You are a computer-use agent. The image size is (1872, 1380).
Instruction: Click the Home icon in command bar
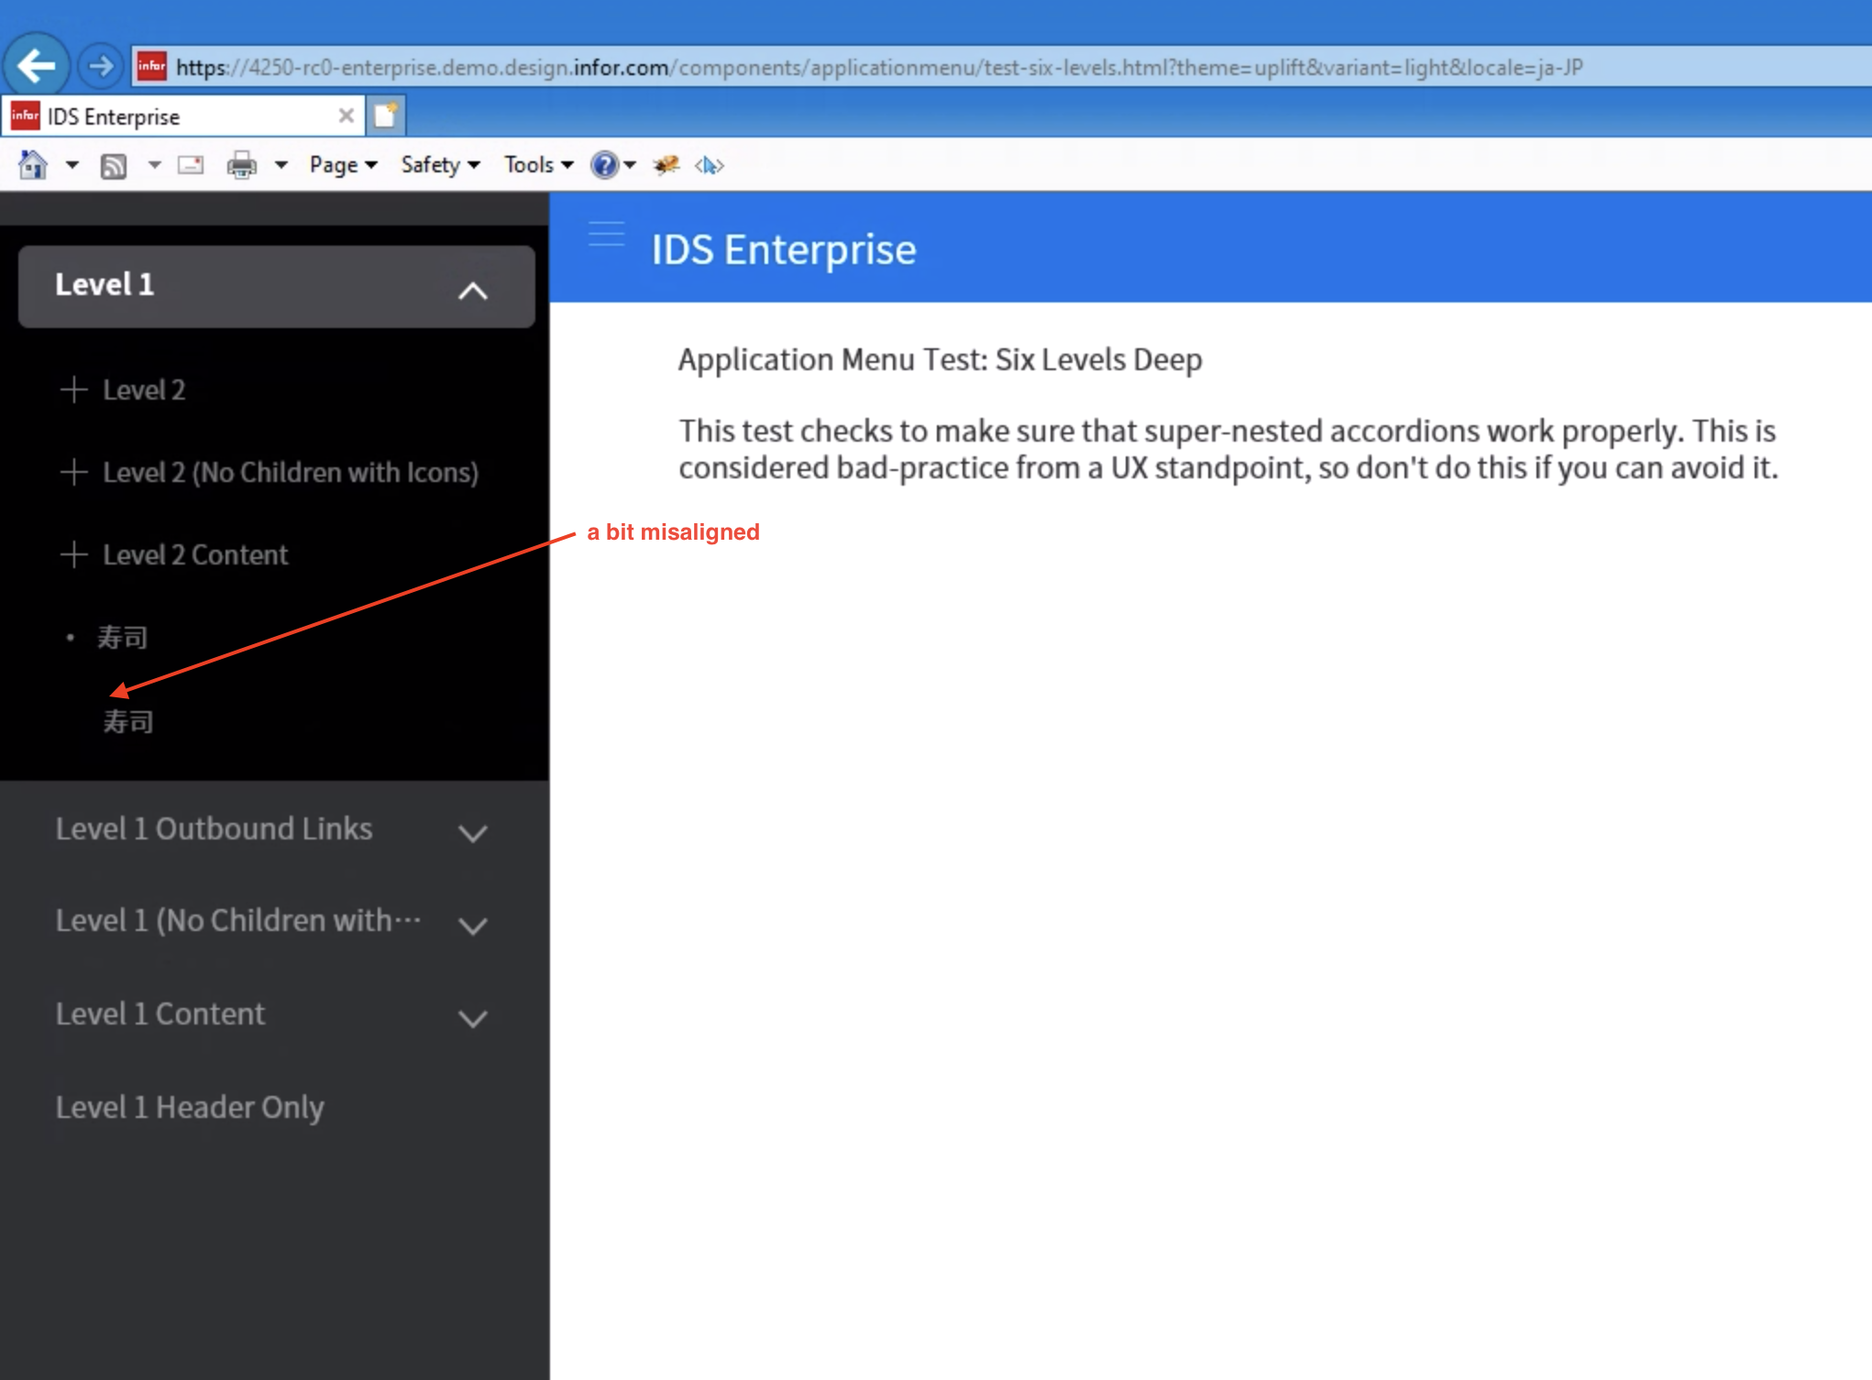point(33,165)
